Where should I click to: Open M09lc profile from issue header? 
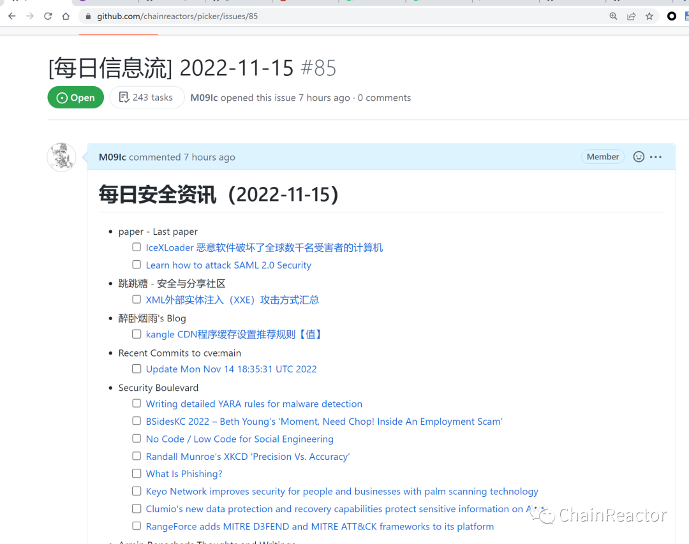pos(204,98)
